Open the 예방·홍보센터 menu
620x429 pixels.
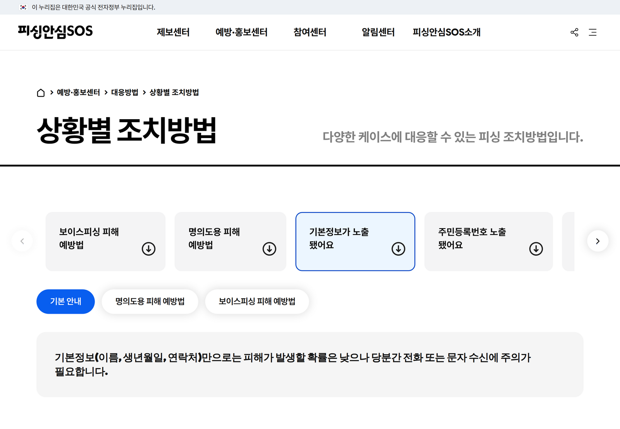click(241, 32)
